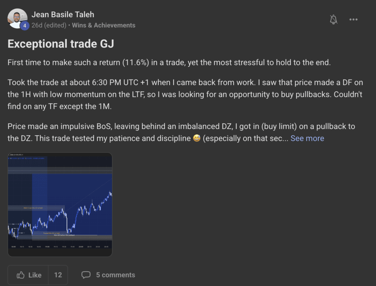Open the trading chart image thumbnail

(x=60, y=205)
